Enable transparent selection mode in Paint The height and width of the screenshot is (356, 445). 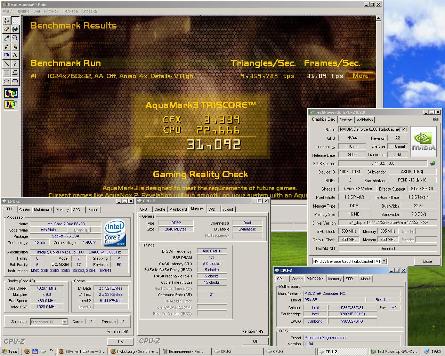tap(11, 104)
